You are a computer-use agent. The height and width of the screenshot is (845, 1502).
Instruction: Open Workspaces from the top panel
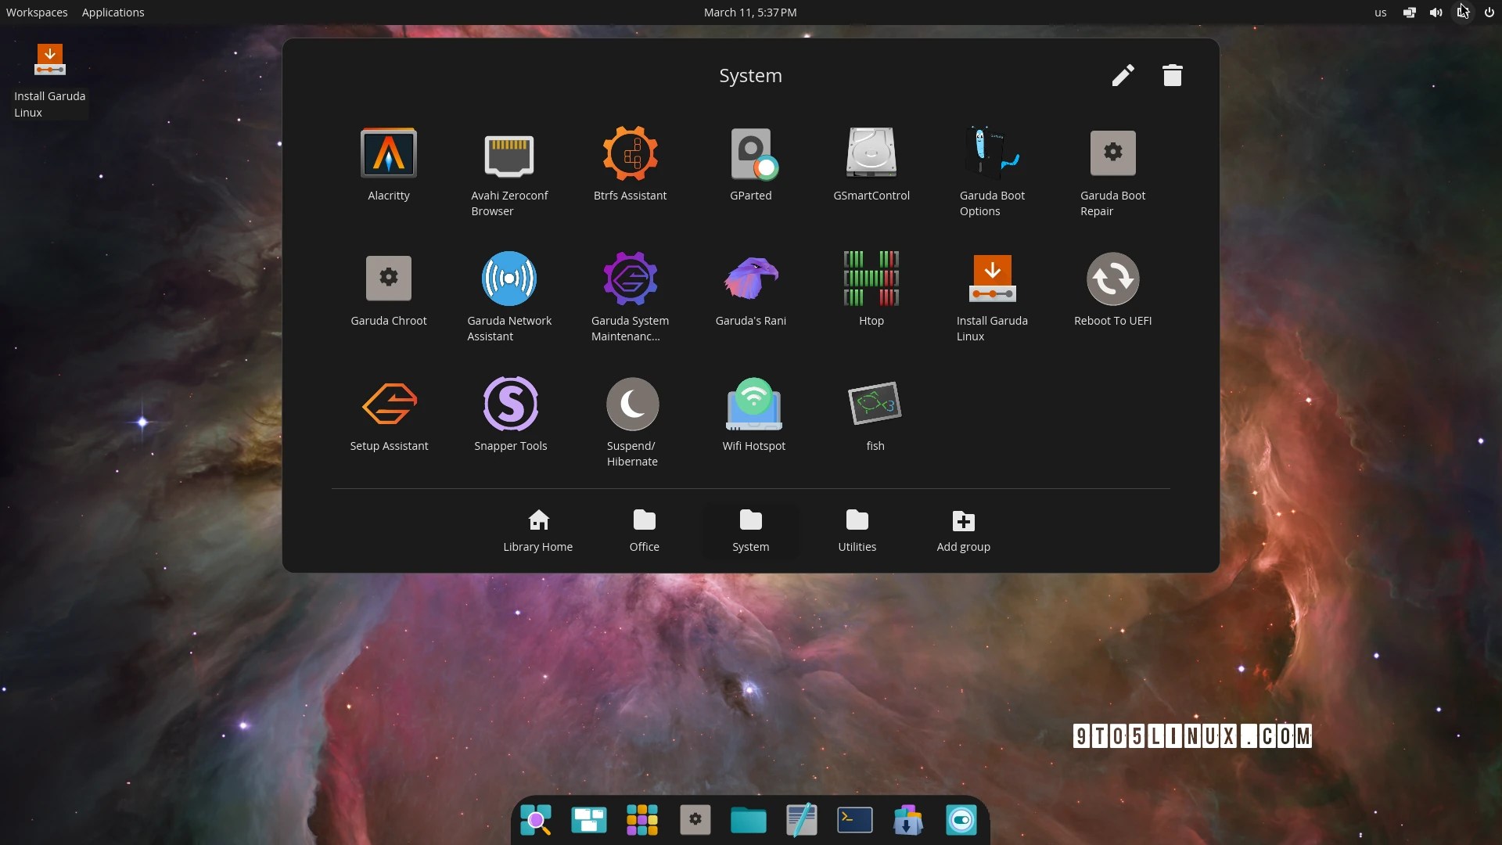[x=37, y=13]
